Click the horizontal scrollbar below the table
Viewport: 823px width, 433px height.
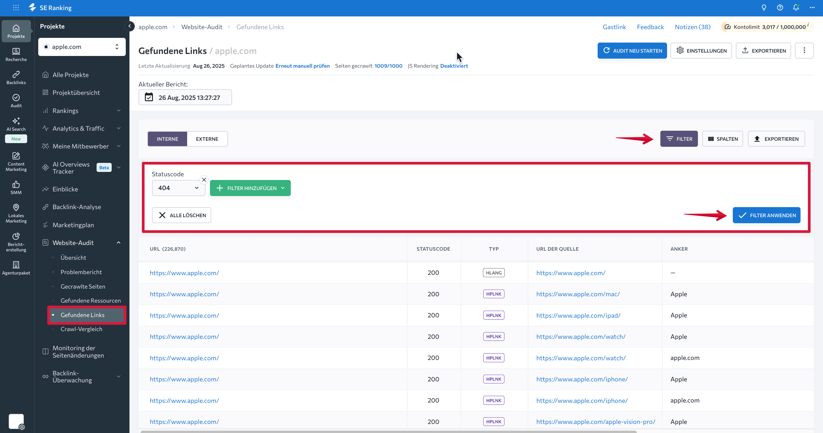point(388,432)
